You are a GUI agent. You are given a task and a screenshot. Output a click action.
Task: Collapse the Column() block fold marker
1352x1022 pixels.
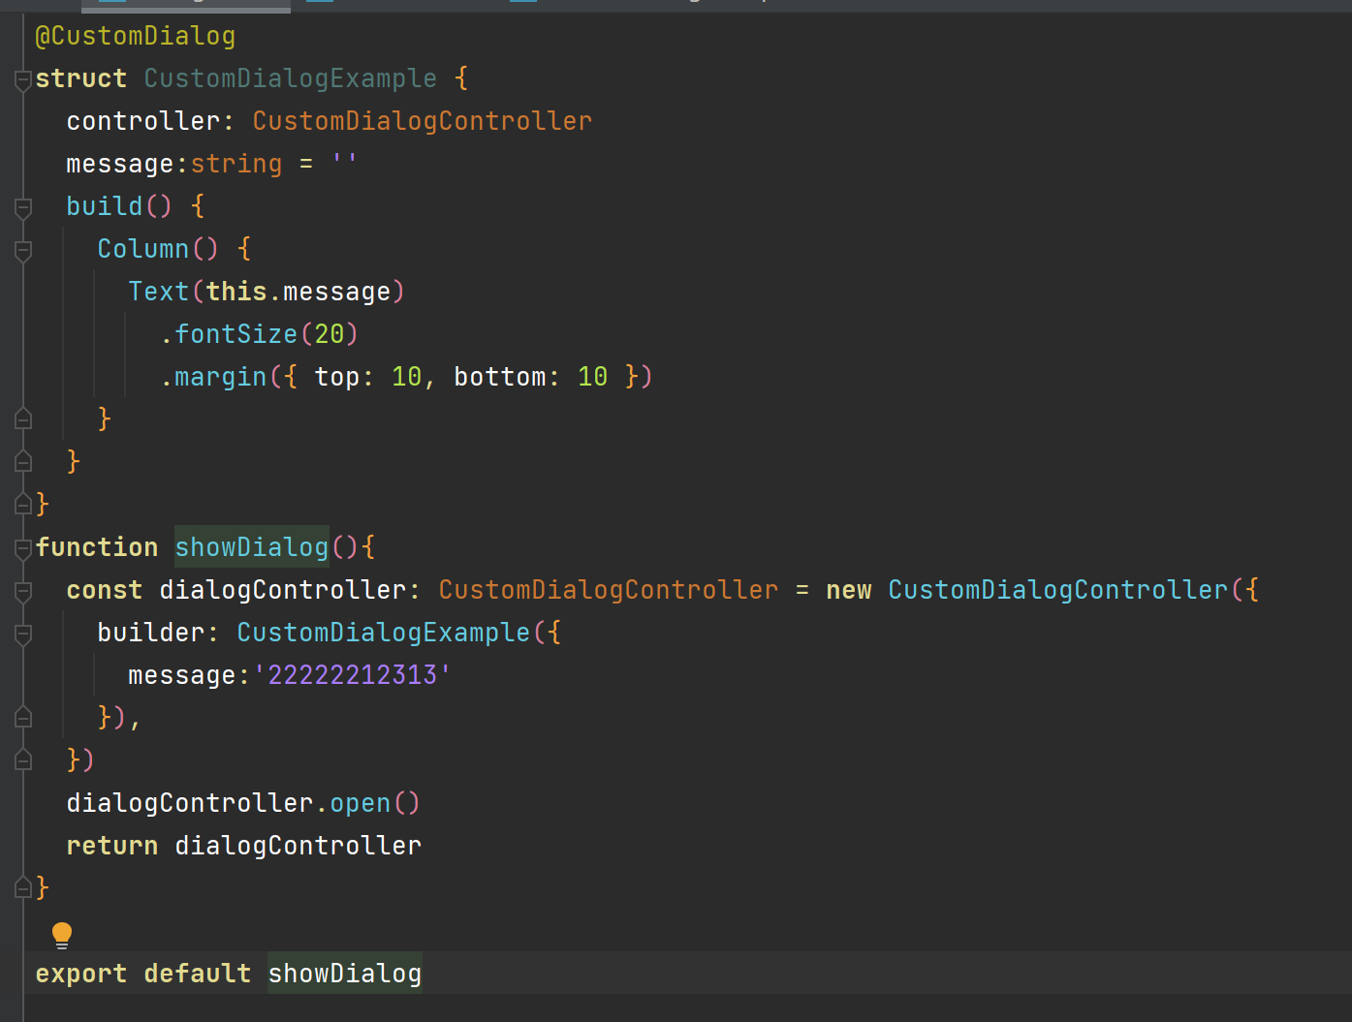[24, 250]
